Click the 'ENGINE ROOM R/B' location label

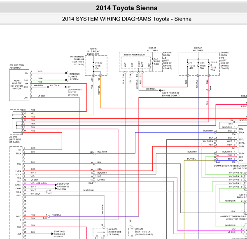[224, 60]
